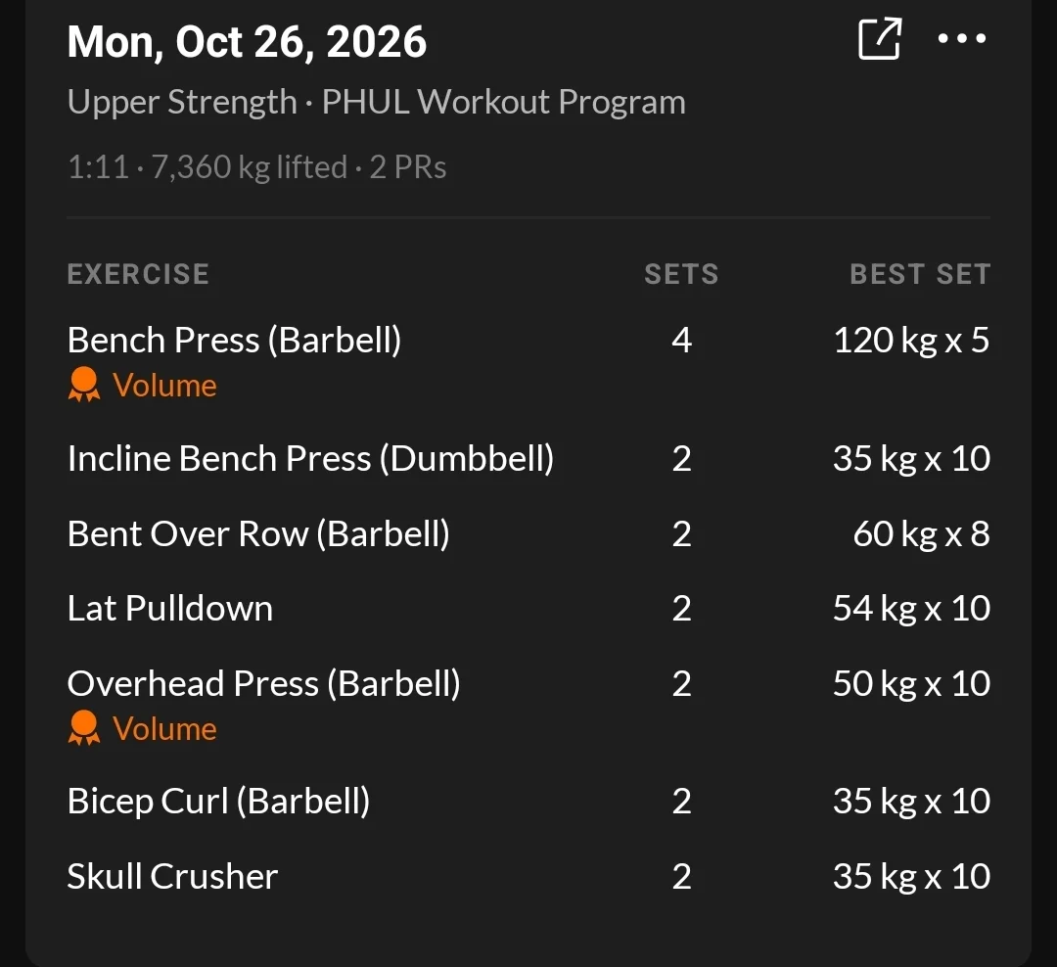Viewport: 1057px width, 967px height.
Task: Open the three-dot more options menu
Action: (962, 38)
